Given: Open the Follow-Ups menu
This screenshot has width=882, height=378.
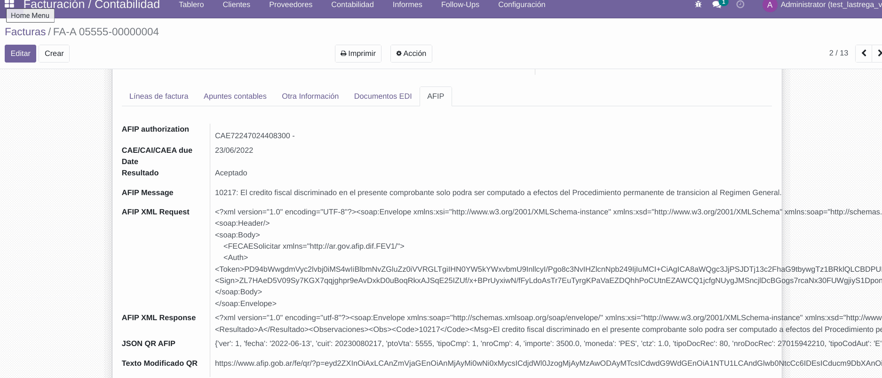Looking at the screenshot, I should 460,5.
